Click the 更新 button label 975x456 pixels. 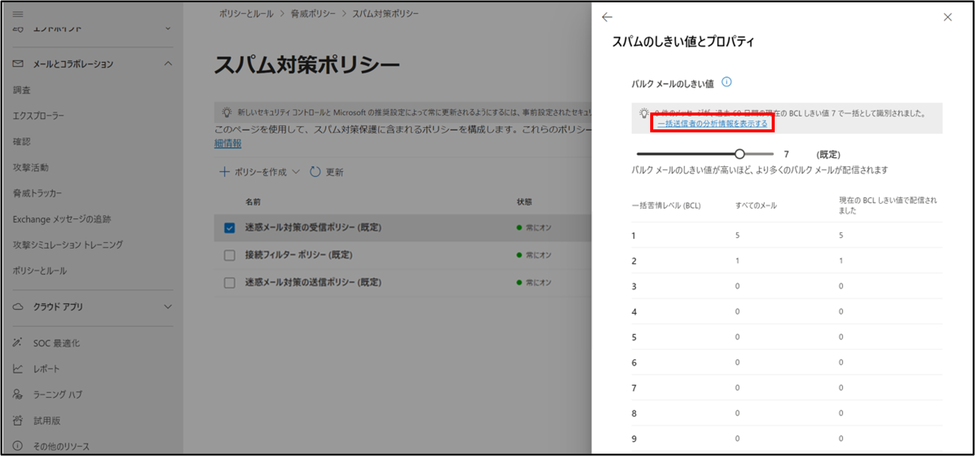[x=334, y=173]
